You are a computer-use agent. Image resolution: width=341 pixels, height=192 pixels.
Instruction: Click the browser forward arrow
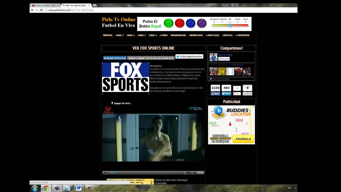(x=37, y=10)
